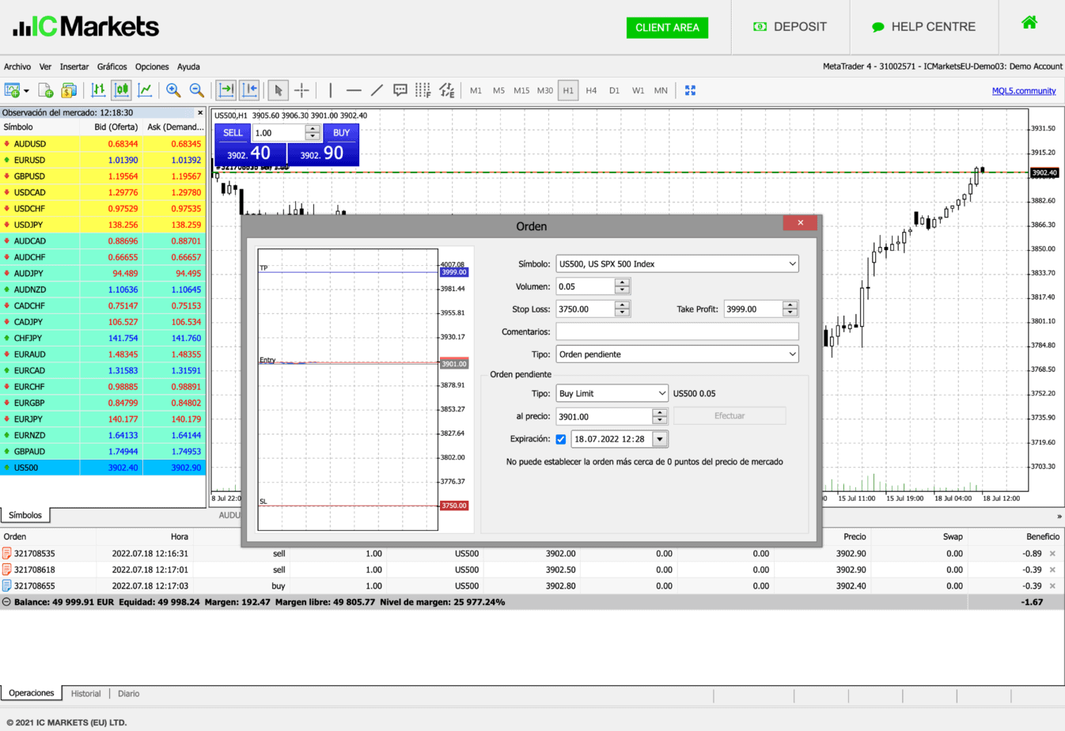
Task: Select D1 timeframe
Action: pyautogui.click(x=614, y=90)
